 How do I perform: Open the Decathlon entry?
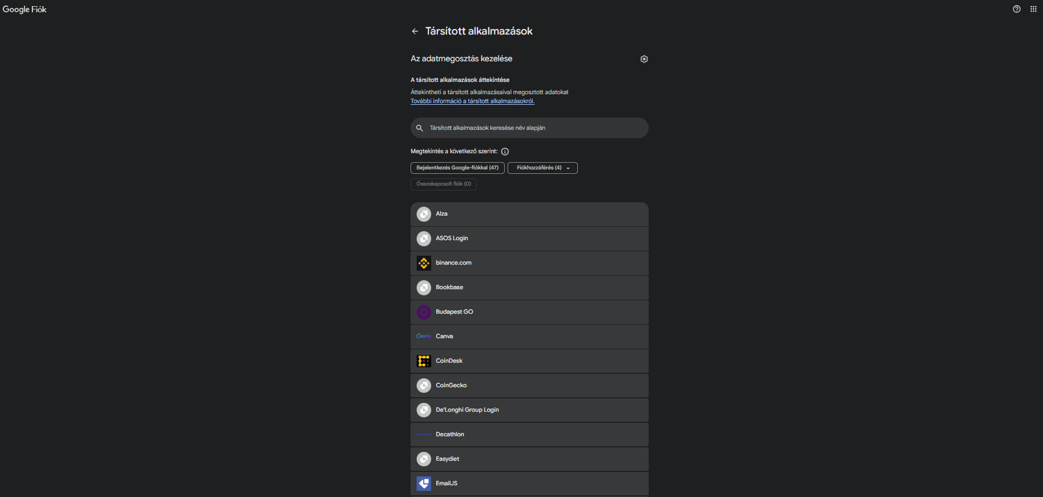(529, 435)
